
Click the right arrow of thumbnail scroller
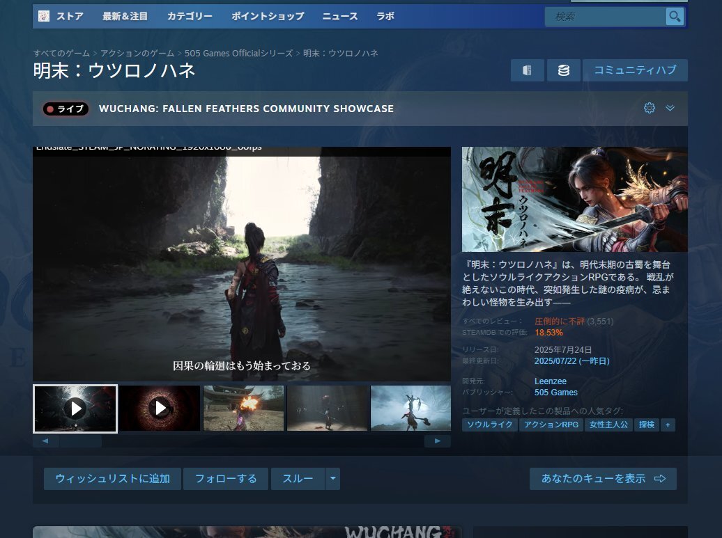438,441
